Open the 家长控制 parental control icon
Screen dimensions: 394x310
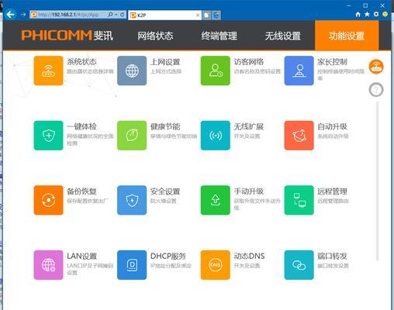tap(299, 71)
